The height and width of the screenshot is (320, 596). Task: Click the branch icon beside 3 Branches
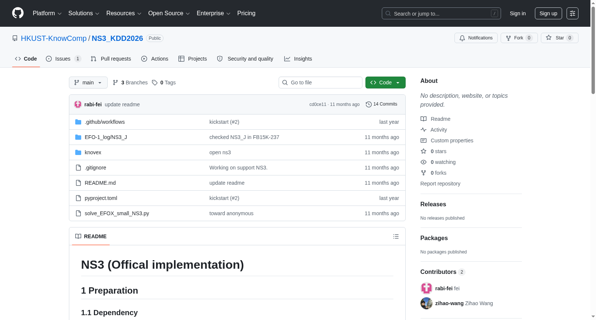click(x=115, y=83)
